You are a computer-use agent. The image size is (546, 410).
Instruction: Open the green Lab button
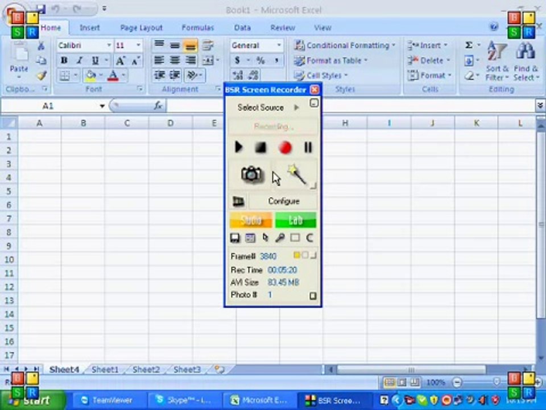click(x=296, y=220)
